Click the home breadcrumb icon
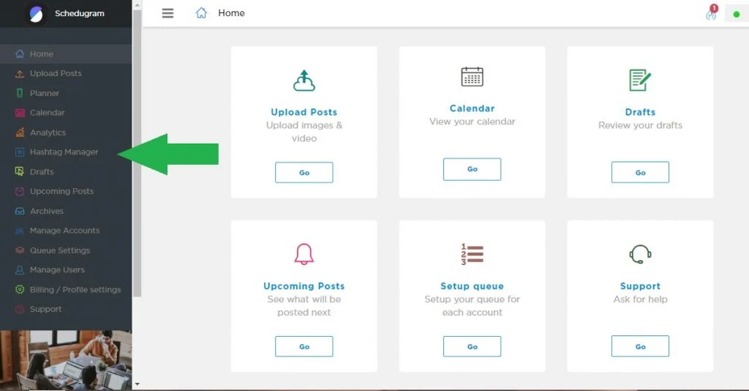 tap(202, 13)
